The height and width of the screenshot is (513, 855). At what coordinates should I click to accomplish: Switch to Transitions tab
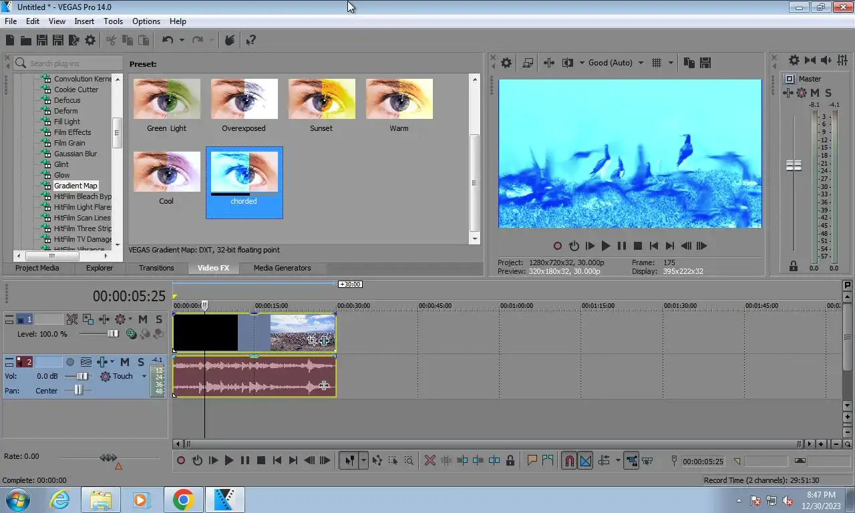click(x=156, y=268)
